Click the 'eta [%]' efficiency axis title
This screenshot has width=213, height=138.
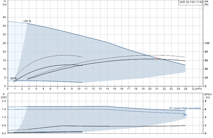[x=206, y=3]
